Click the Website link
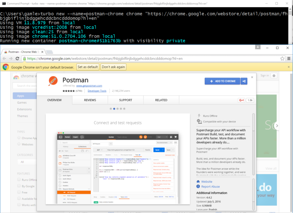Viewport: 293px width, 213px height. [207, 182]
